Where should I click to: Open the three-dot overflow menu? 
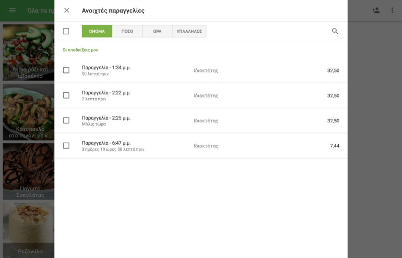392,10
